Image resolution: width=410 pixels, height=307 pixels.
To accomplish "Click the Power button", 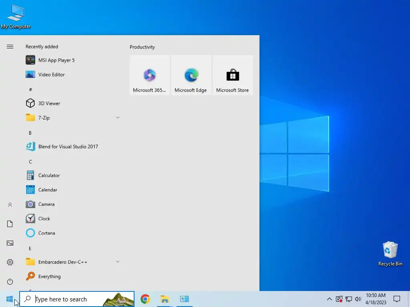I will 10,281.
